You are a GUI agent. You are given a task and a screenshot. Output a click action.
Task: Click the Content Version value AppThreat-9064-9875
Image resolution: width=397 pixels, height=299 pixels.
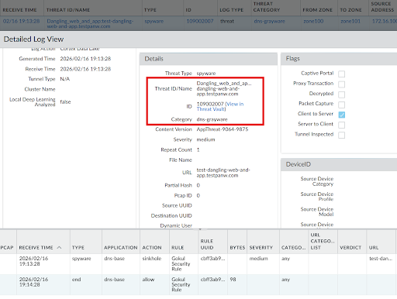223,129
